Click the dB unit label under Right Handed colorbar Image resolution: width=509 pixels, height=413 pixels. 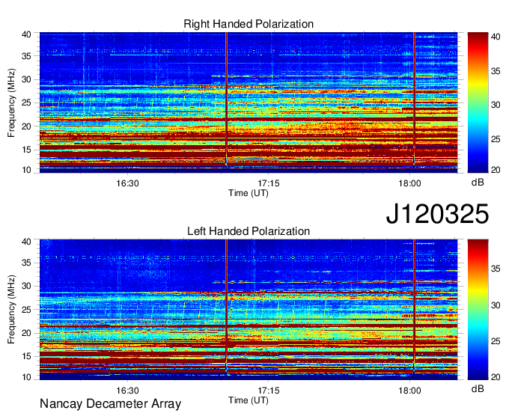pyautogui.click(x=478, y=183)
